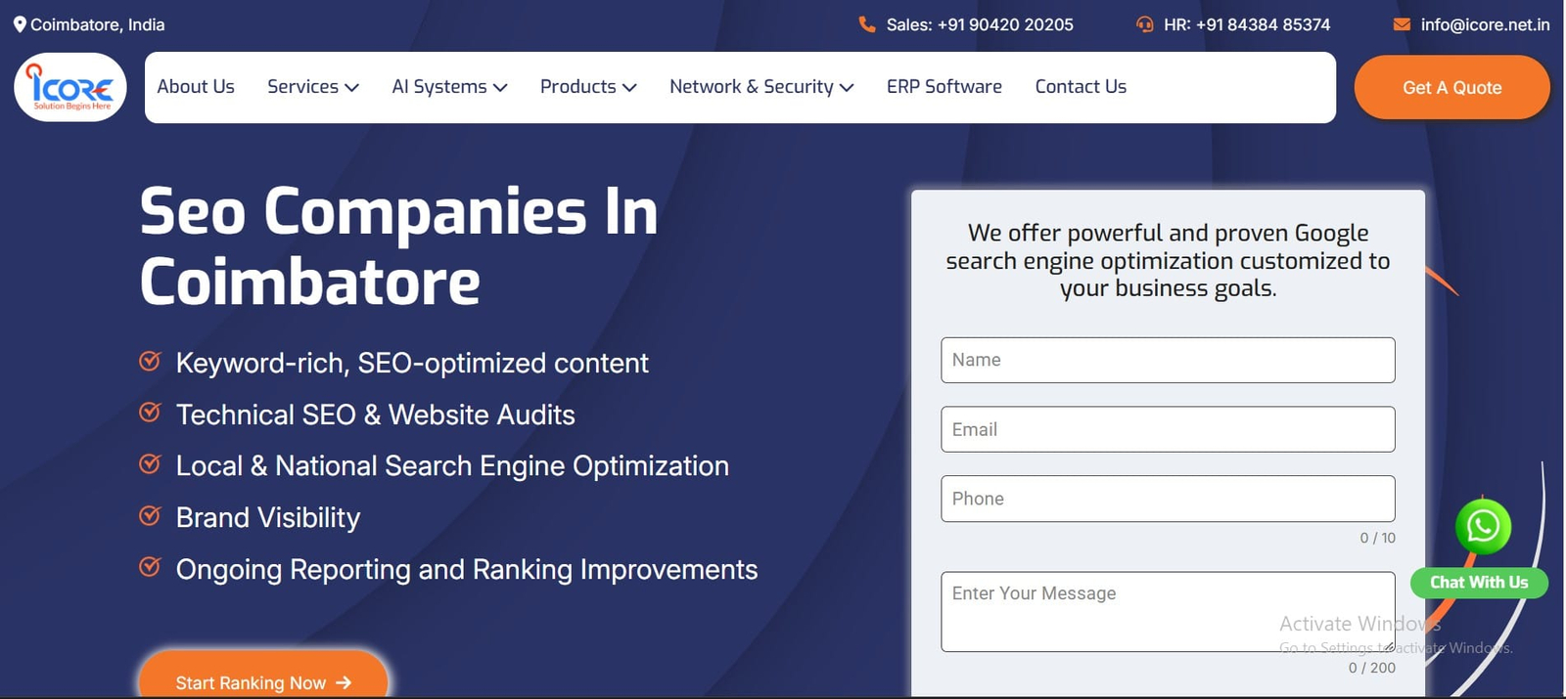Click the location pin icon beside Coimbatore

20,24
